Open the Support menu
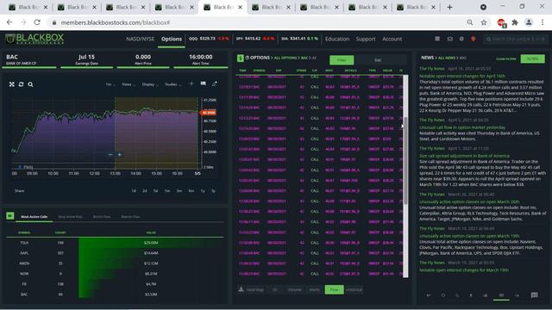The width and height of the screenshot is (552, 310). [366, 39]
